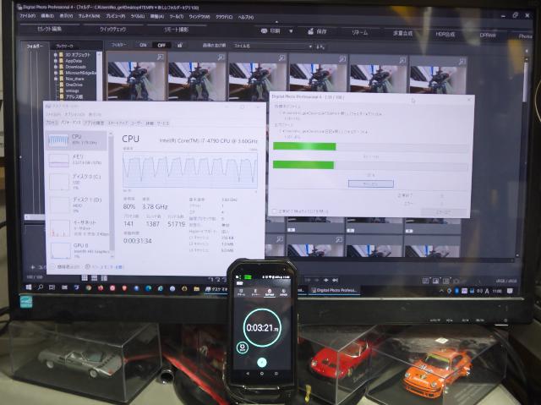
Task: Turn the thumbnail filter ON
Action: coord(143,45)
